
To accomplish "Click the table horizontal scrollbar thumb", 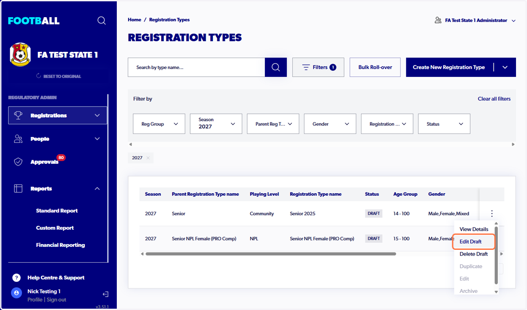I will (271, 254).
